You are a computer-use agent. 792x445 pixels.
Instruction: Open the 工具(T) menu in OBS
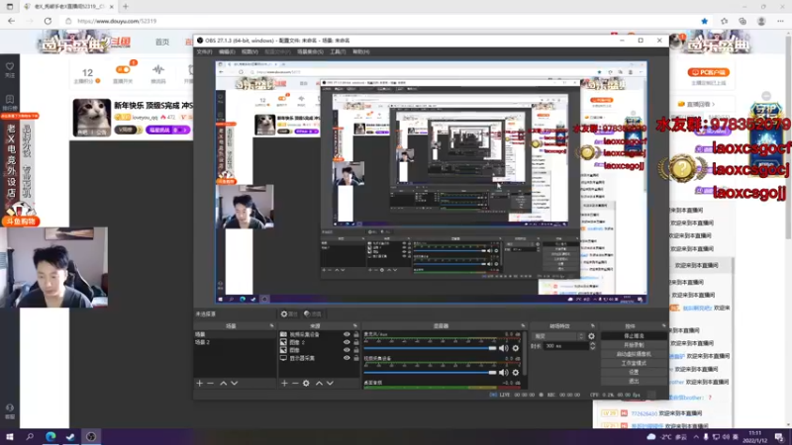pos(338,51)
